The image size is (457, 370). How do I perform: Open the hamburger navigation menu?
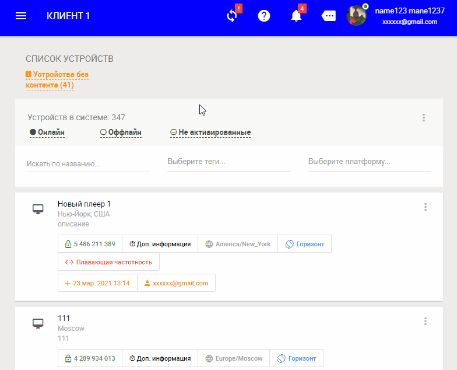21,16
